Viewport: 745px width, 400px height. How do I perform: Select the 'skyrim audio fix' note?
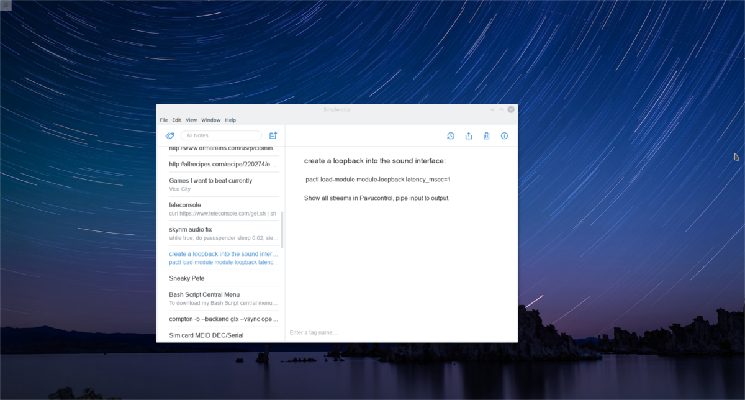pos(224,234)
